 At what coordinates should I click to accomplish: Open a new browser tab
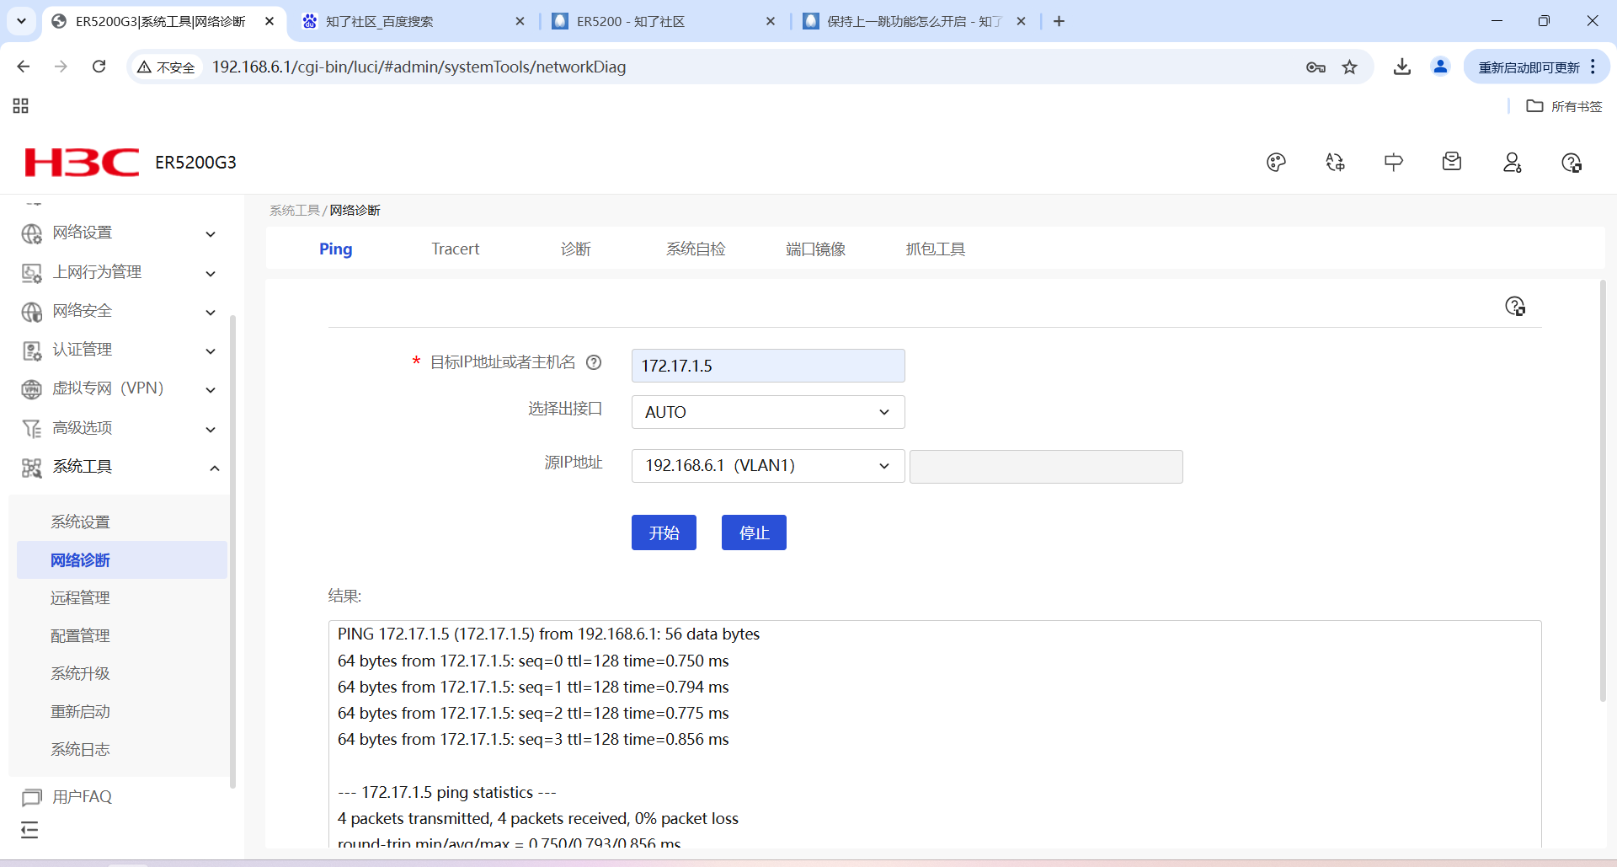coord(1059,21)
